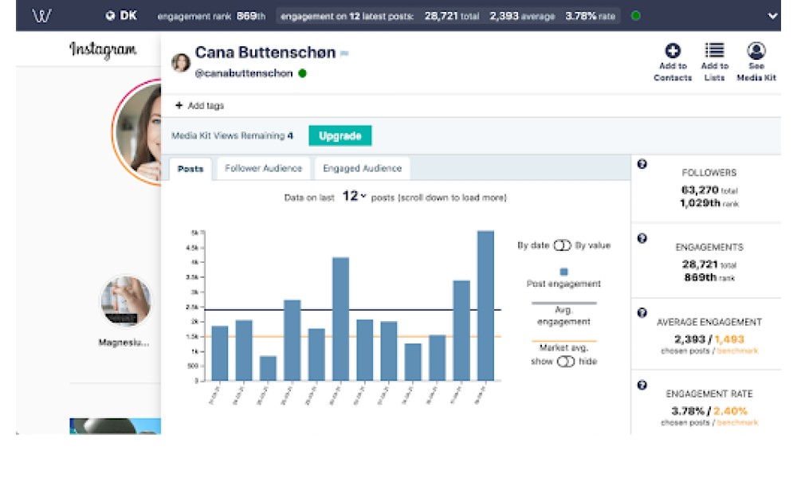Click the Add tags plus link

pos(199,106)
